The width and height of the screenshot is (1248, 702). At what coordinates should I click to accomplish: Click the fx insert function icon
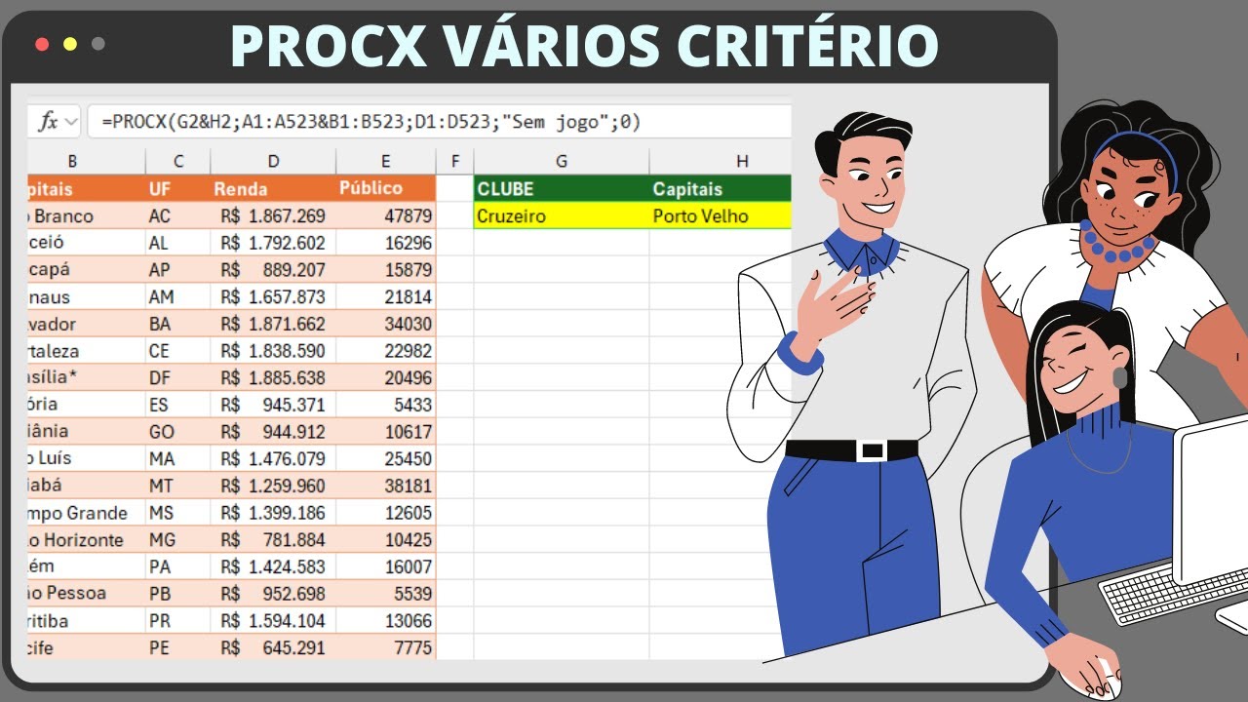pyautogui.click(x=47, y=122)
